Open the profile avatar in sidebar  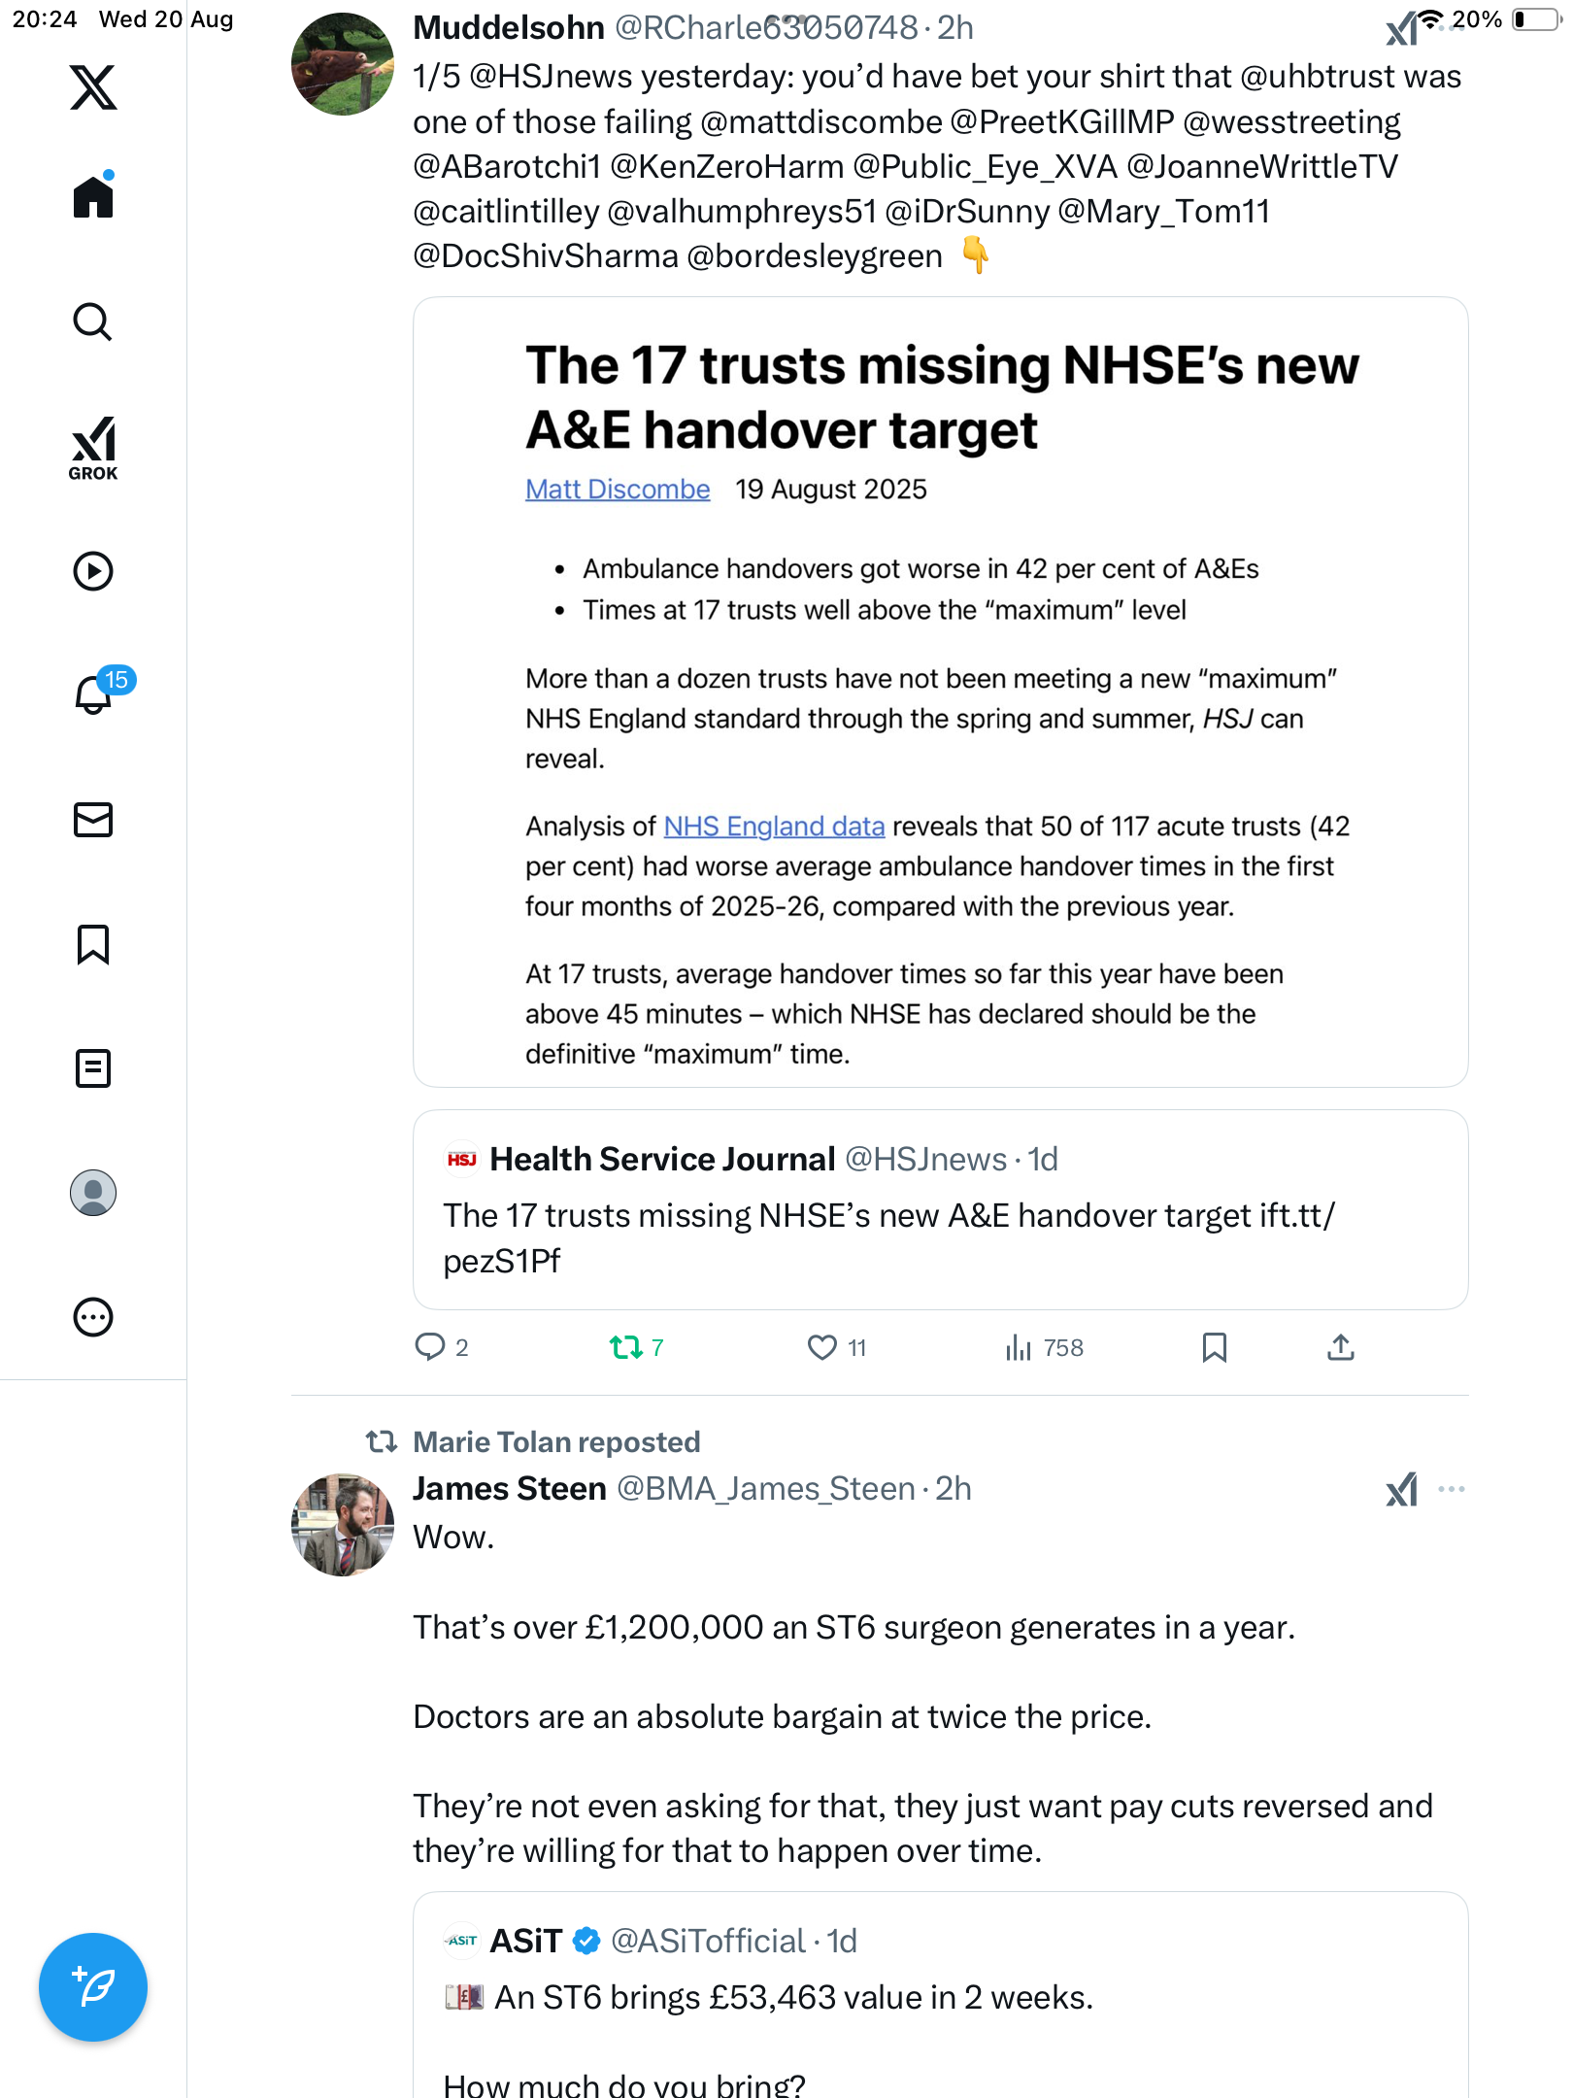93,1193
